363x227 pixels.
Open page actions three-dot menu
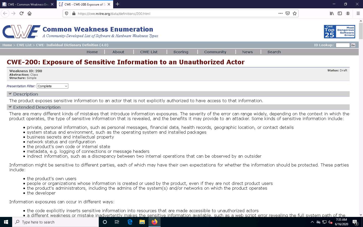point(281,13)
